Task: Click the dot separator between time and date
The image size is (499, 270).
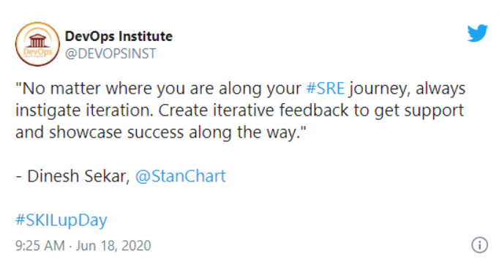Action: (x=70, y=246)
